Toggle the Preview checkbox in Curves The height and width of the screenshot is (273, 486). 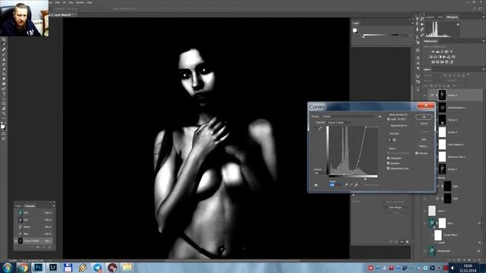(417, 153)
